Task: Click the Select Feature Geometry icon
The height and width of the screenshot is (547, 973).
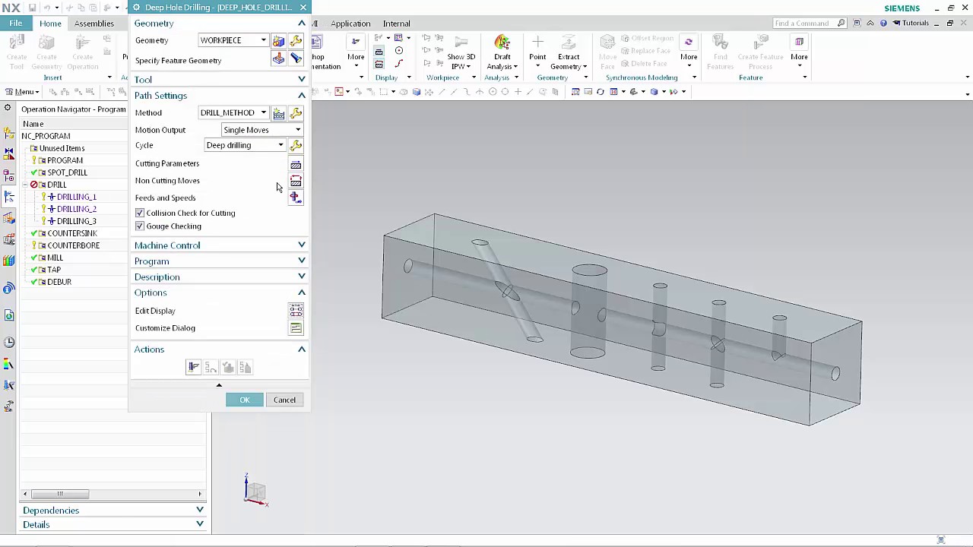Action: 279,59
